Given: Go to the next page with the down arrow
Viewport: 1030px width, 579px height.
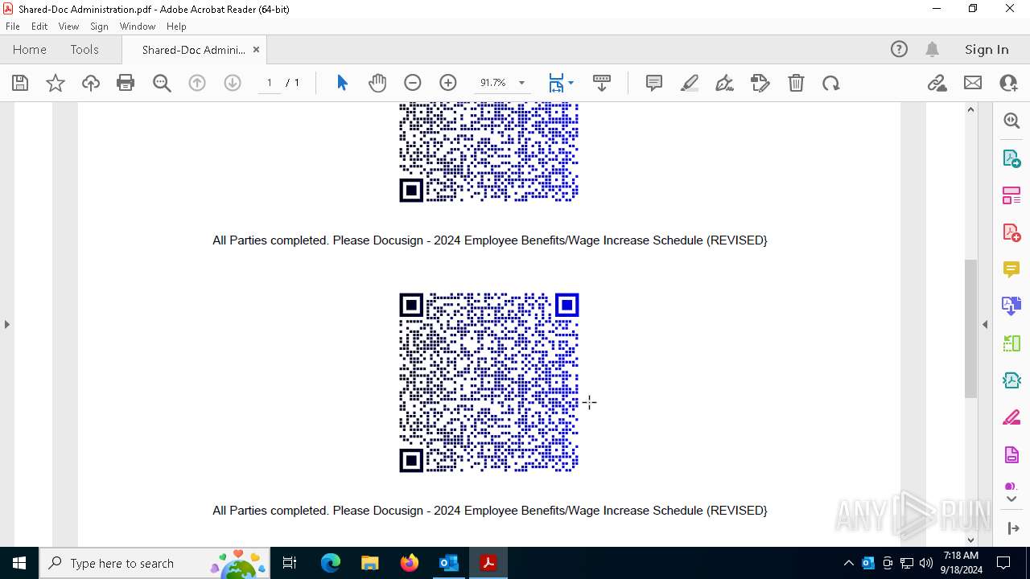Looking at the screenshot, I should 233,83.
